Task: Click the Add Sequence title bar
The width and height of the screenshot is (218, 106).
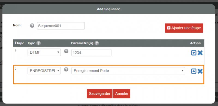Action: (x=108, y=9)
